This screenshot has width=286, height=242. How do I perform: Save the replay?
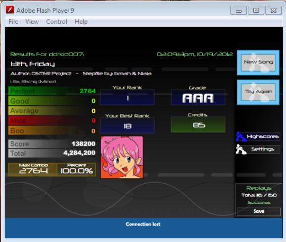pyautogui.click(x=258, y=211)
